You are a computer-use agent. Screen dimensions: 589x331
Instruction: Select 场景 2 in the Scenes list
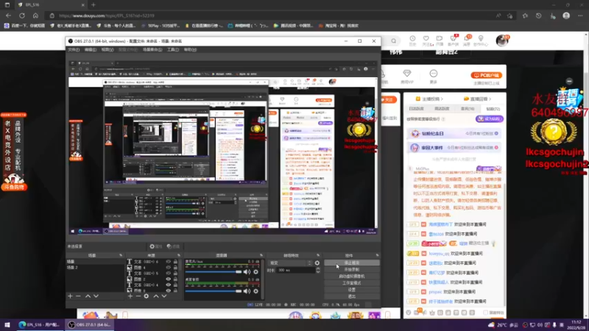(x=95, y=268)
